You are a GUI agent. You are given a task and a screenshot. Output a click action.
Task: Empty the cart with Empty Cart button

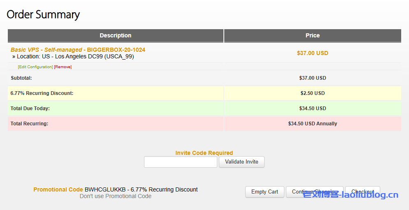tap(265, 192)
